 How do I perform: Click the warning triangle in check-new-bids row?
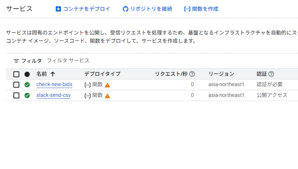[107, 85]
